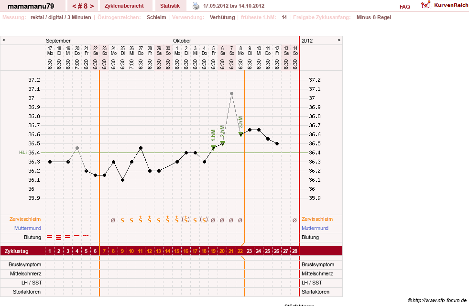The height and width of the screenshot is (306, 469).
Task: Click the (S) mucus symbol on day 18
Action: coord(204,220)
